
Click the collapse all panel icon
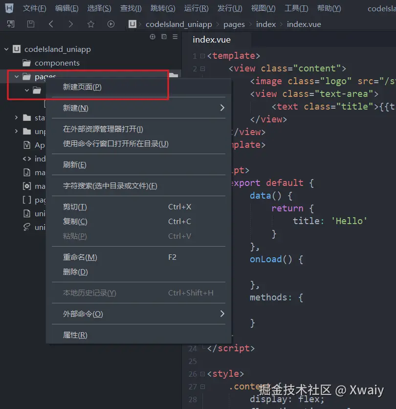click(164, 37)
